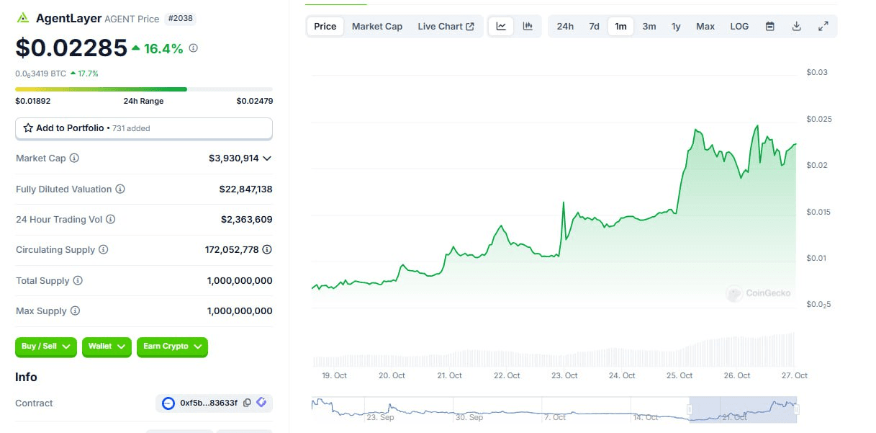Click the external link icon on Live Chart
Image resolution: width=876 pixels, height=433 pixels.
point(470,27)
